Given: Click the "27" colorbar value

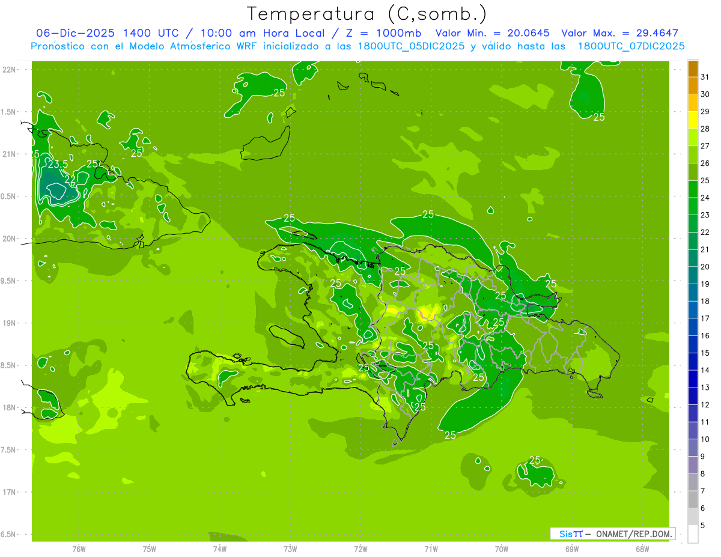Looking at the screenshot, I should tap(705, 146).
